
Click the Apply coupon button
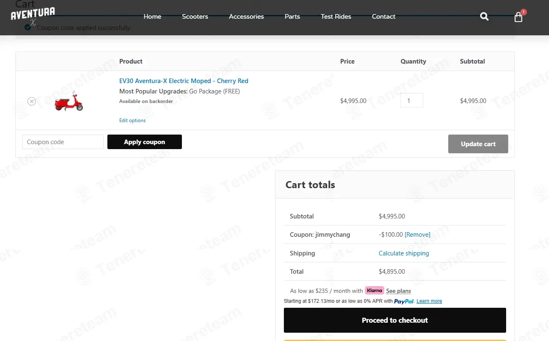pos(144,142)
